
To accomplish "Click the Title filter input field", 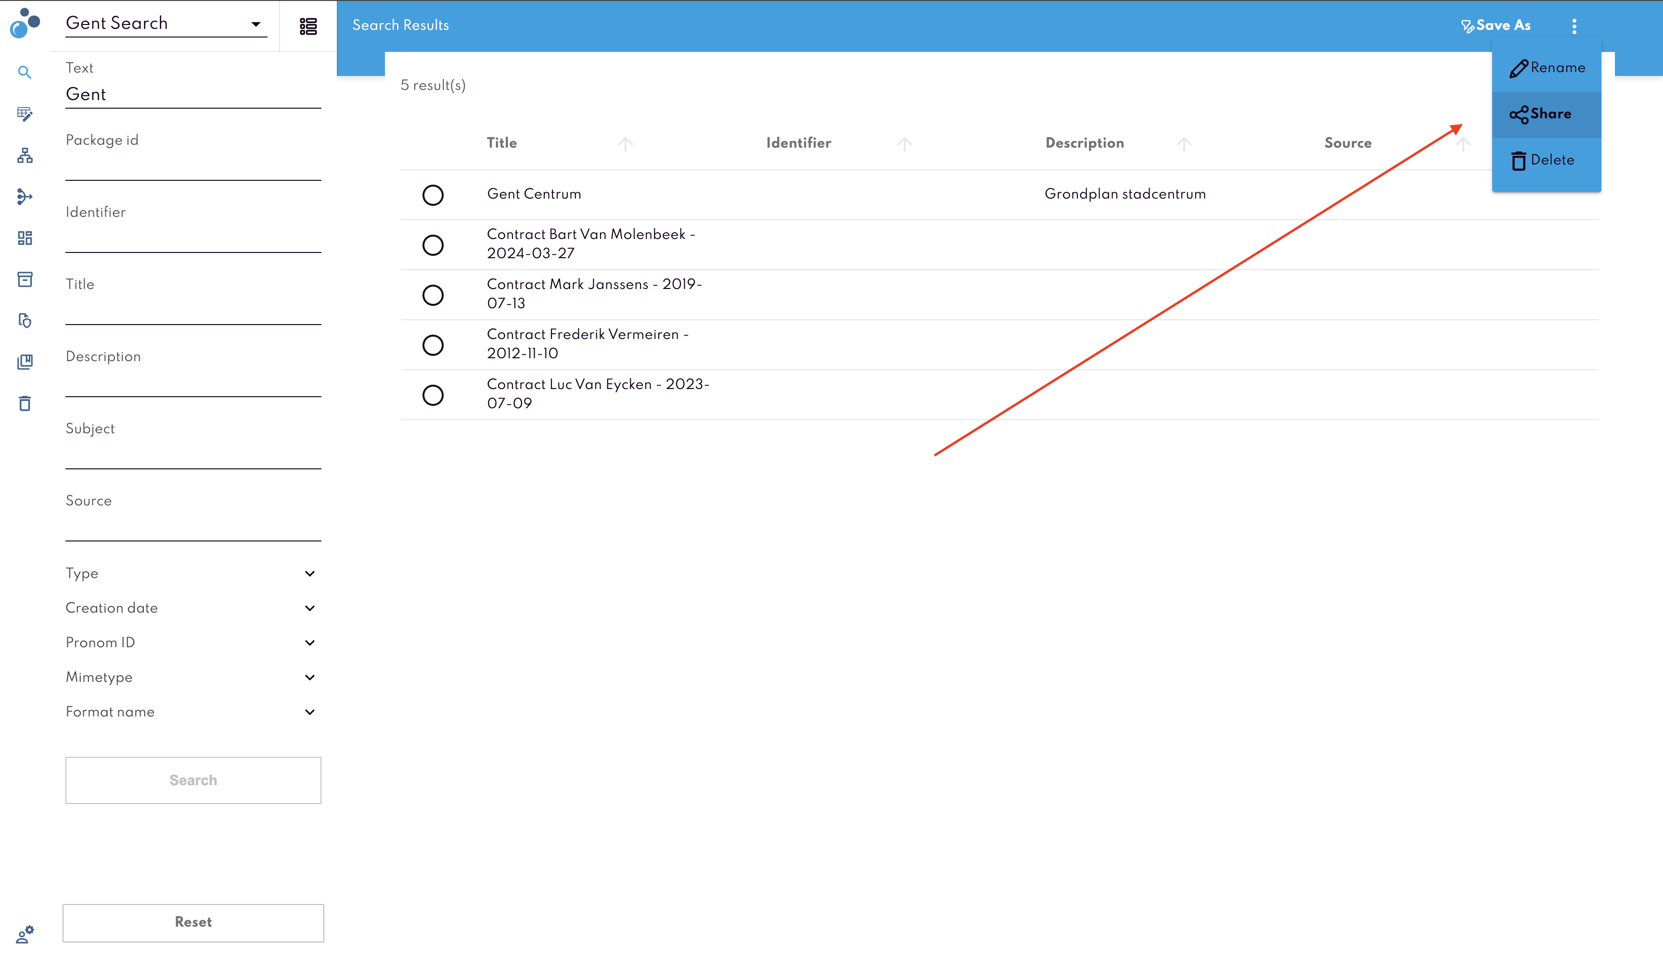I will tap(193, 311).
